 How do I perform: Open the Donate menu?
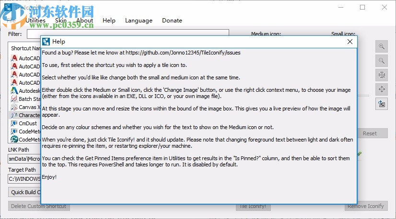click(172, 21)
